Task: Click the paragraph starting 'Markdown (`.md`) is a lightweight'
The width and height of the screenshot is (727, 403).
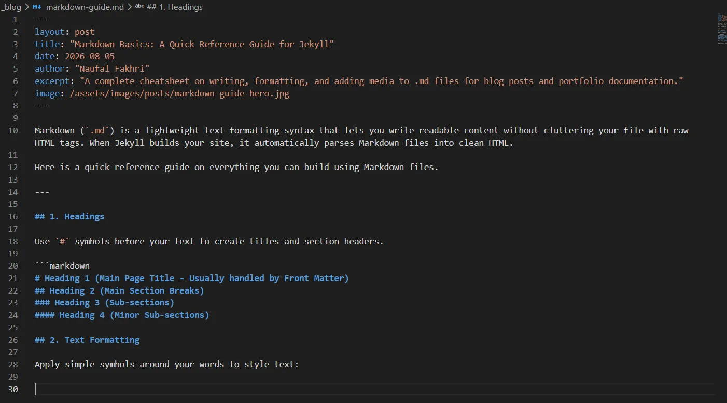Action: [361, 130]
